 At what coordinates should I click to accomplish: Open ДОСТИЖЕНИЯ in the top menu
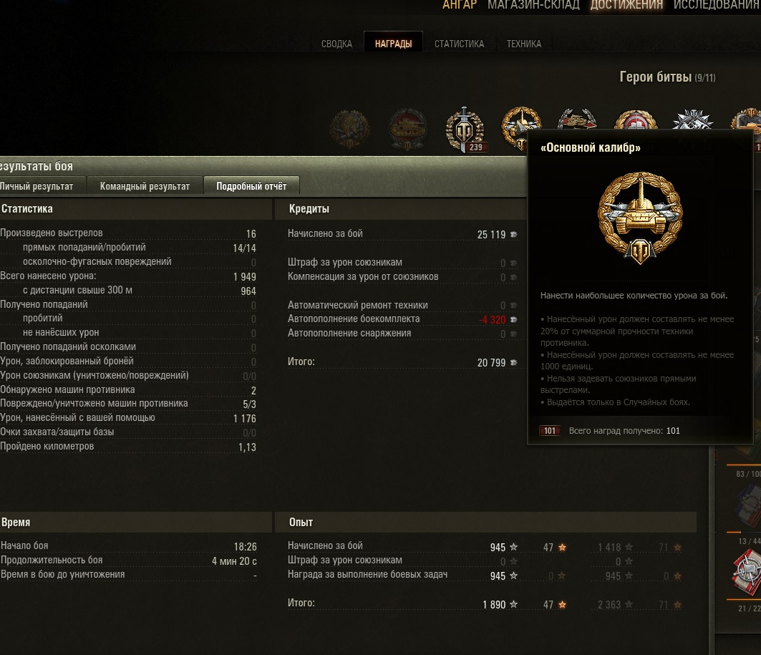[x=626, y=5]
